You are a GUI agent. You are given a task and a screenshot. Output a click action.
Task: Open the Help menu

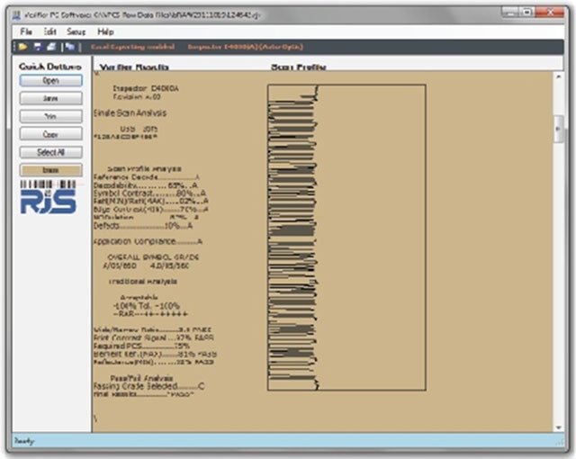coord(105,31)
